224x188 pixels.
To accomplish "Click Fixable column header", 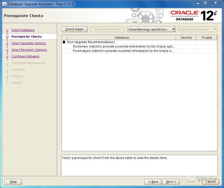I will click(x=207, y=38).
